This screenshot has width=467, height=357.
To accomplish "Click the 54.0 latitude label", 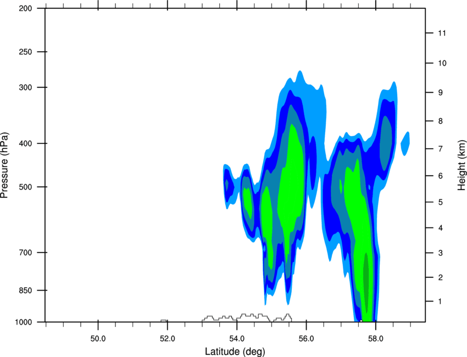I will click(237, 338).
